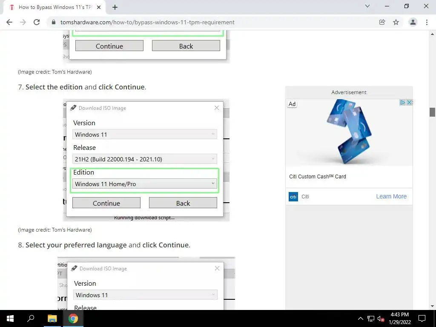
Task: Click the step 7 Download ISO screenshot
Action: [x=146, y=160]
